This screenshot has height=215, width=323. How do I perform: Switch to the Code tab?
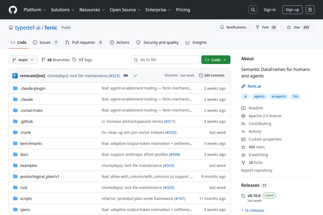tap(19, 42)
